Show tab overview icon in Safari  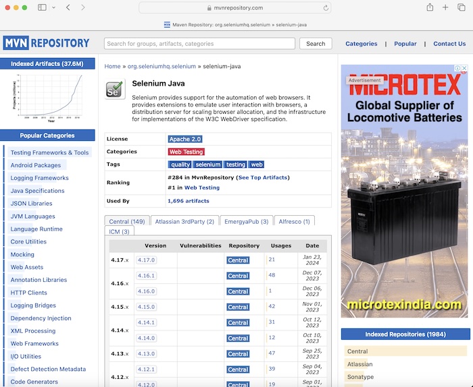[462, 7]
